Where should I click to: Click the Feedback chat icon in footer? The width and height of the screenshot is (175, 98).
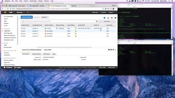pyautogui.click(x=4, y=68)
